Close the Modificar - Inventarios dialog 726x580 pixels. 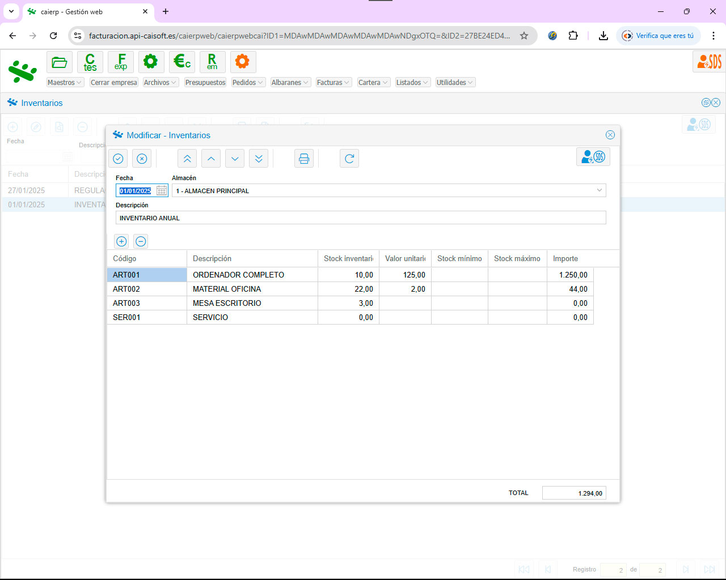610,135
